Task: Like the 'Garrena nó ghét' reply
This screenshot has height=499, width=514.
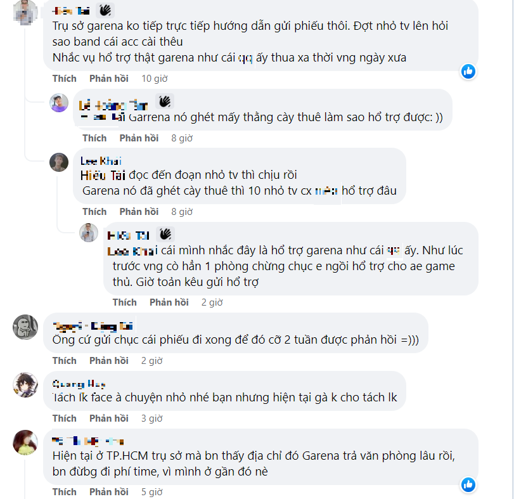Action: 94,138
